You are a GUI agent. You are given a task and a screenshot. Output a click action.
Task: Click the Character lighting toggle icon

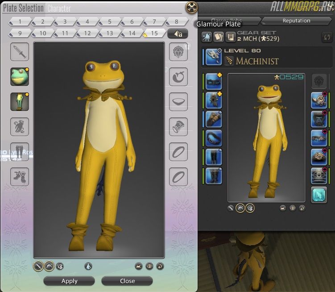(x=283, y=208)
